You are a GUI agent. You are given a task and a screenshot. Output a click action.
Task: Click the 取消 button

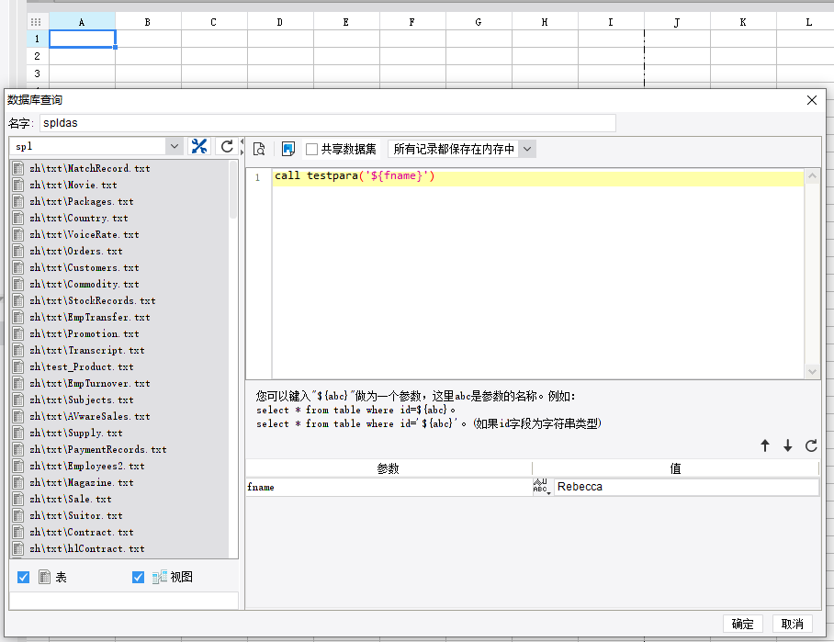792,624
